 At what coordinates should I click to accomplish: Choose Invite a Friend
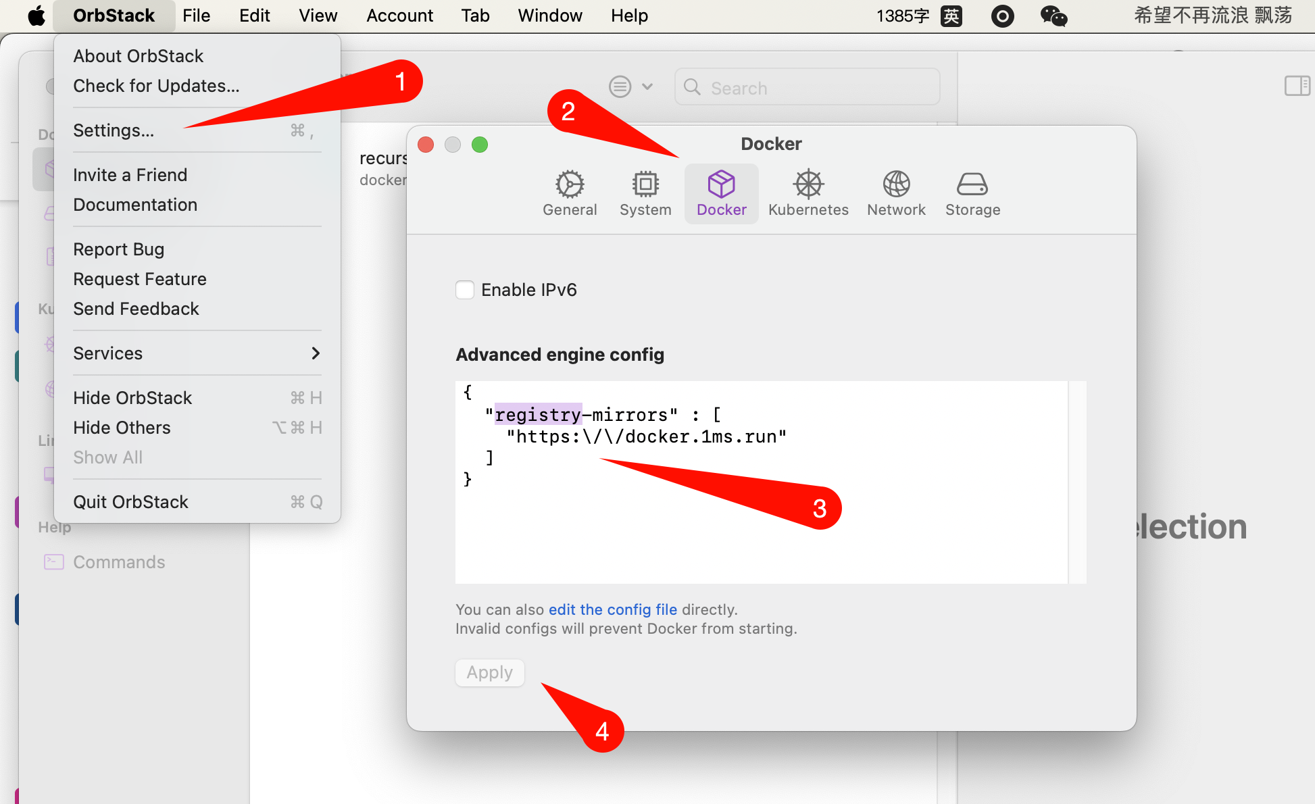(197, 175)
